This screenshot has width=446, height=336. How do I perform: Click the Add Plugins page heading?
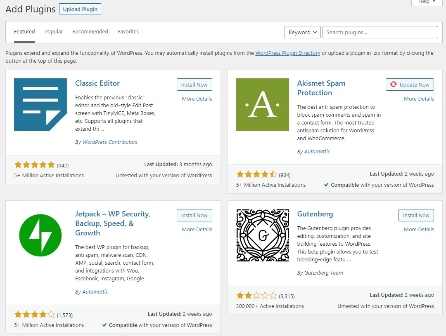(x=31, y=9)
